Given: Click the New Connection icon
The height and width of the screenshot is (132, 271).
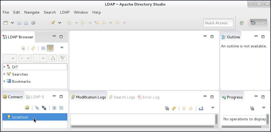Looking at the screenshot, I should point(27,108).
